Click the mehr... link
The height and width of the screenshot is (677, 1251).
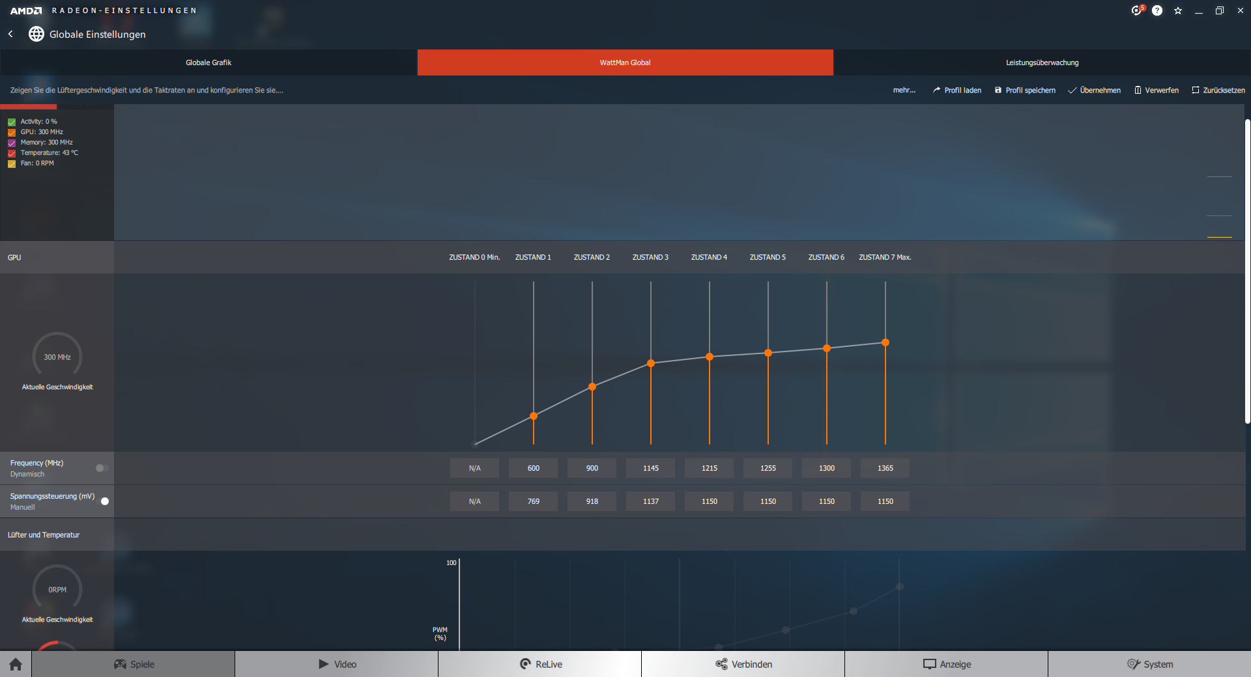coord(904,90)
